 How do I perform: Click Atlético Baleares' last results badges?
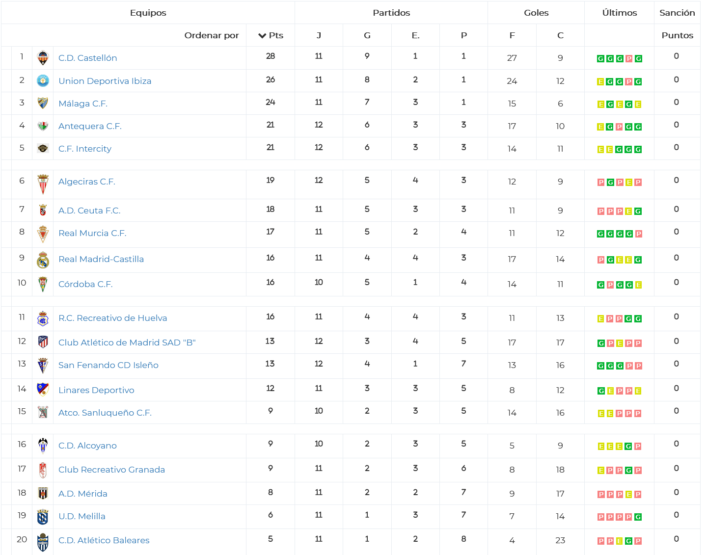pyautogui.click(x=619, y=541)
